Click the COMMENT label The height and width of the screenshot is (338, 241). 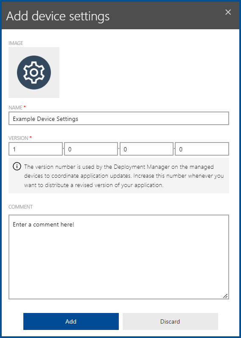point(20,207)
